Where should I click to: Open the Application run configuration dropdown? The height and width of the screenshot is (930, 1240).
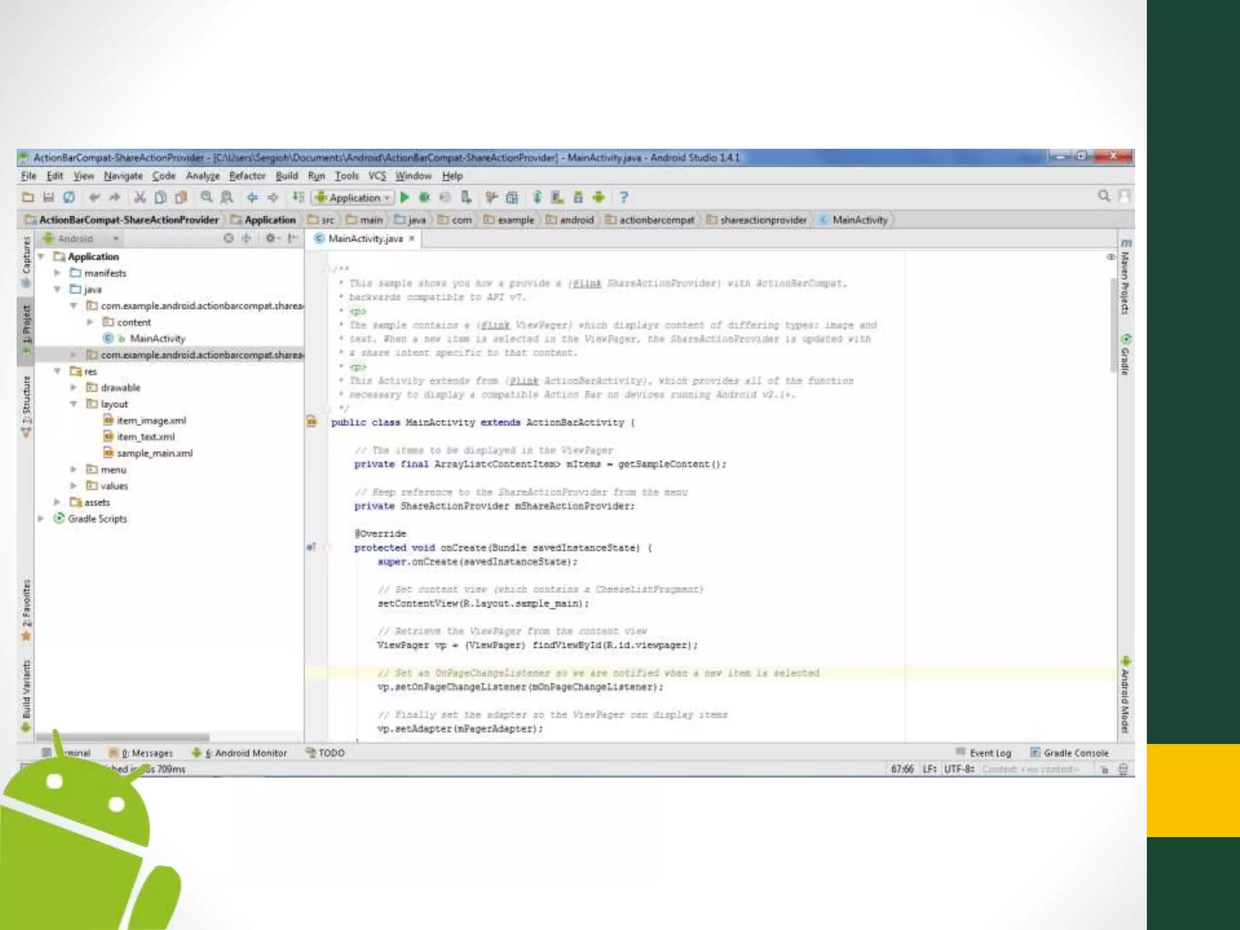[x=354, y=197]
